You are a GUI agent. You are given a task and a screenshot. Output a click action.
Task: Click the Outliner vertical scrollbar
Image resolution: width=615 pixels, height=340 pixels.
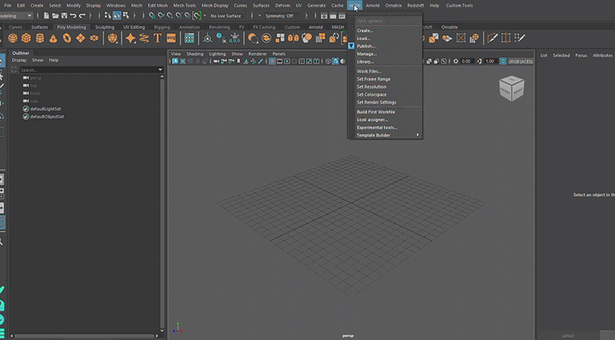click(162, 204)
